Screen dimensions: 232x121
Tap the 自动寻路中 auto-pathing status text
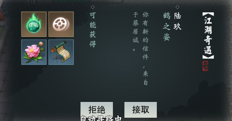101,118
